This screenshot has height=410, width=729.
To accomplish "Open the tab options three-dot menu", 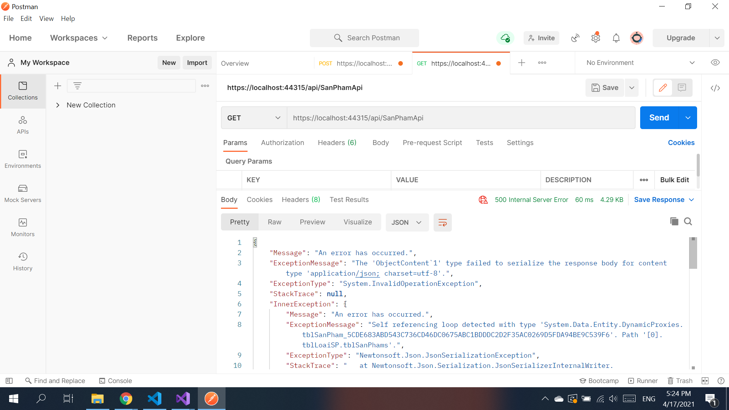I will pyautogui.click(x=542, y=63).
